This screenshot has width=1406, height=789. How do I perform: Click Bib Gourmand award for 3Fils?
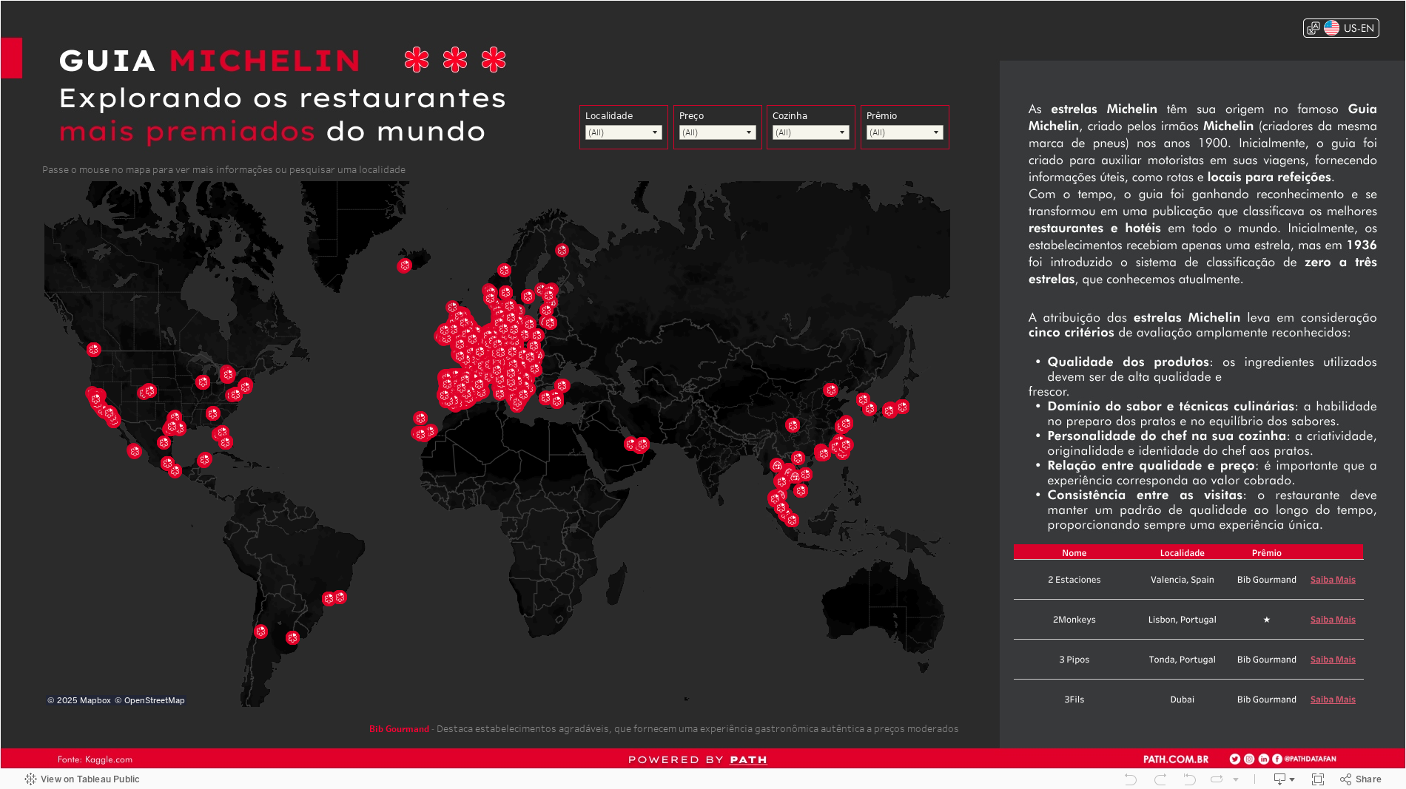point(1266,700)
